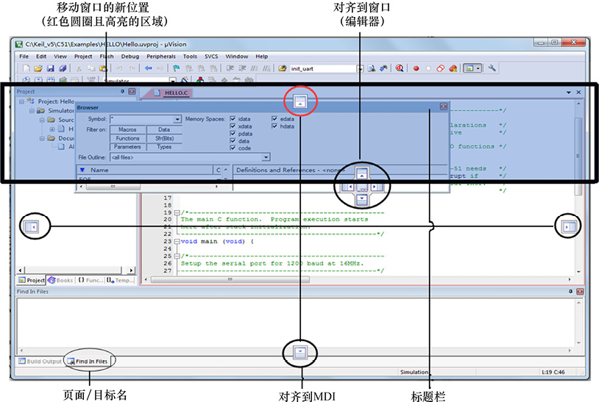This screenshot has width=599, height=402.
Task: Open the File Outline dropdown list
Action: [x=266, y=157]
